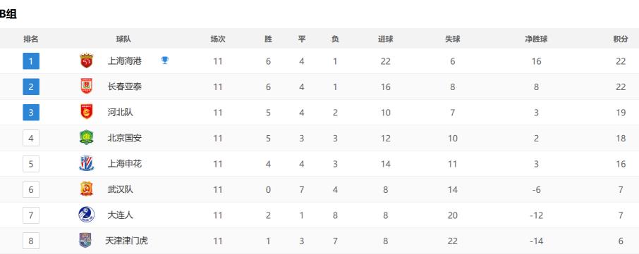
Task: Open the 天津津门虎 team link
Action: point(126,241)
